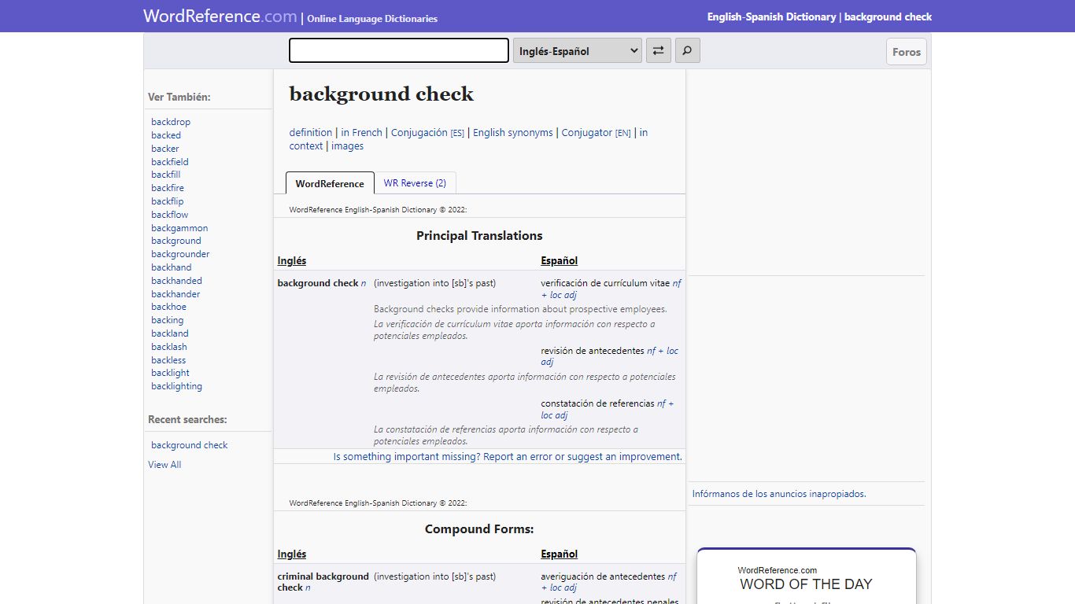The height and width of the screenshot is (604, 1075).
Task: Open recent search 'background check'
Action: (x=190, y=445)
